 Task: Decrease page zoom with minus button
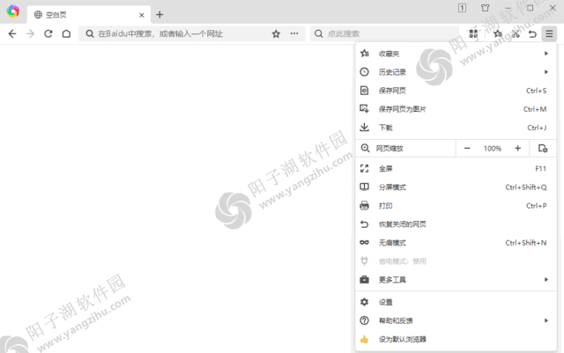point(467,149)
